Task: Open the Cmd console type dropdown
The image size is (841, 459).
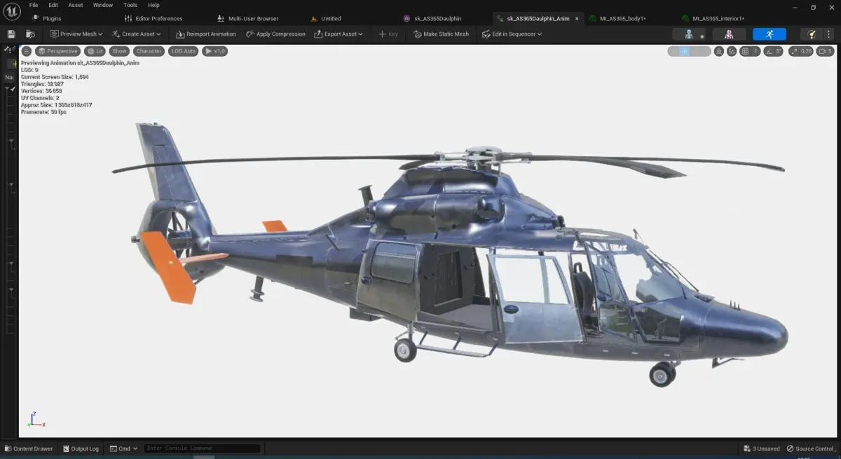Action: (123, 448)
